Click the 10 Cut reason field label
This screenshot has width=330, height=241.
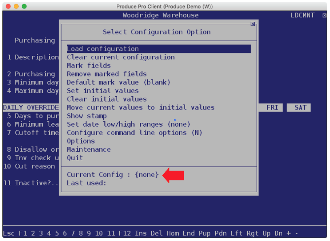click(x=29, y=166)
